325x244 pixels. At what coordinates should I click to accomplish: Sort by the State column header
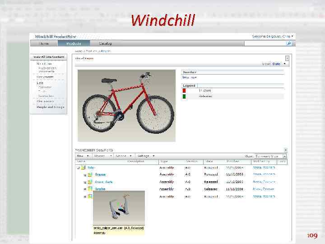point(209,161)
